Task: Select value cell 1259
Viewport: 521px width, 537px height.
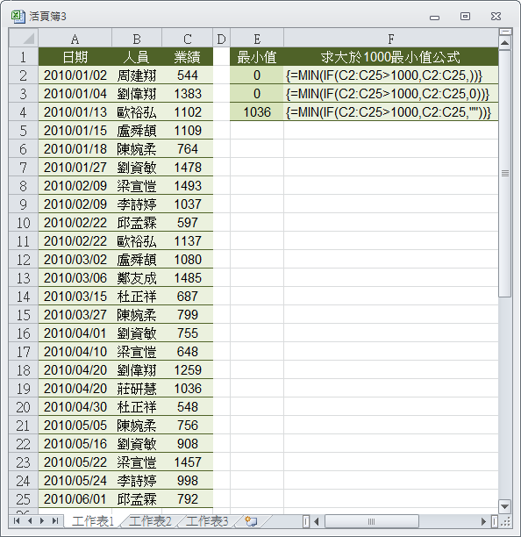Action: click(x=187, y=370)
